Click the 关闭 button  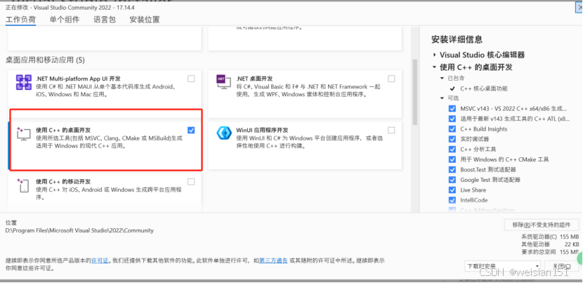coord(561,266)
